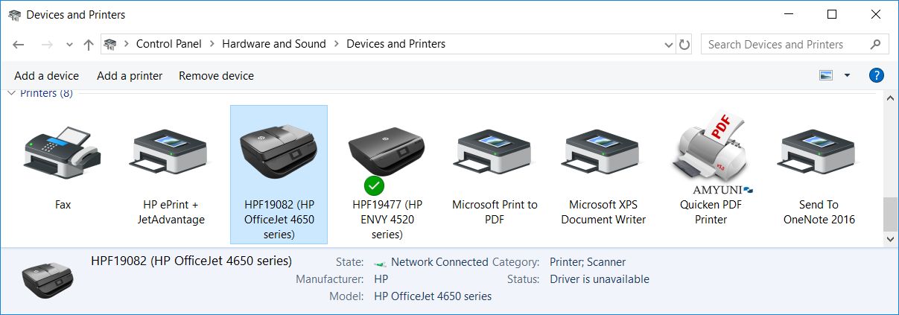Collapse the Printers (8) group
The width and height of the screenshot is (899, 315).
(x=11, y=93)
